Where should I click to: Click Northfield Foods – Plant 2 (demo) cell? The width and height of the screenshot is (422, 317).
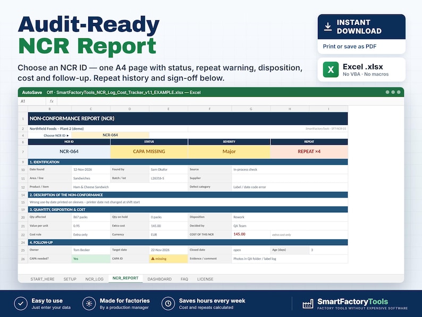click(x=108, y=129)
